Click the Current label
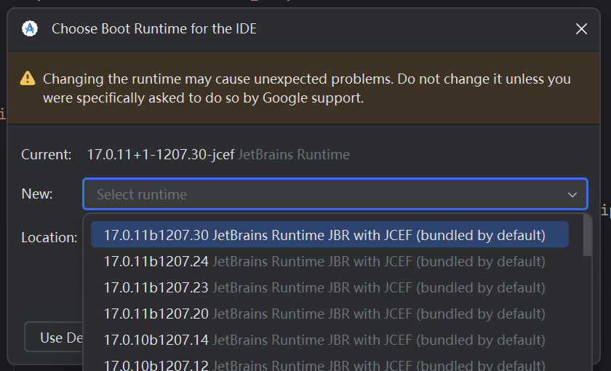This screenshot has height=371, width=611. click(x=47, y=155)
